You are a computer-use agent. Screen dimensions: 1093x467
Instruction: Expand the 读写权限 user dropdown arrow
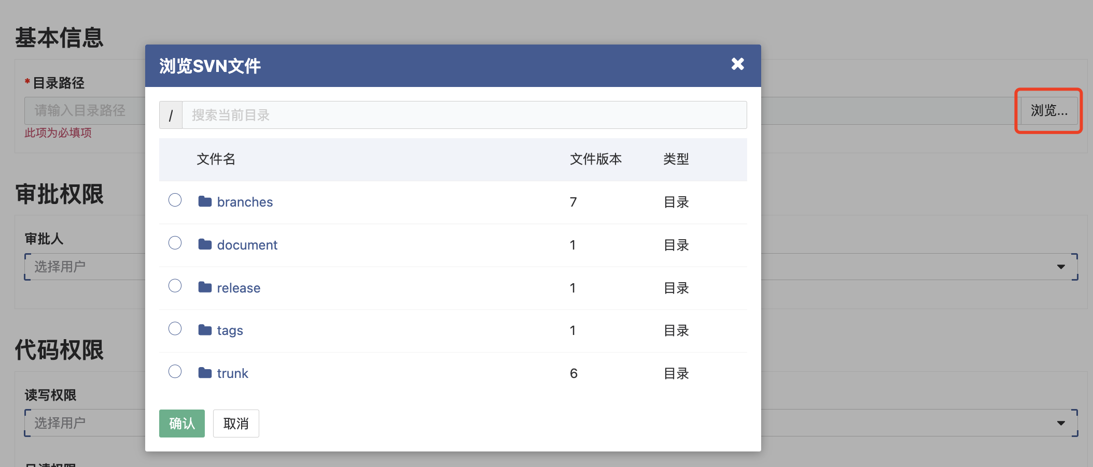1061,423
